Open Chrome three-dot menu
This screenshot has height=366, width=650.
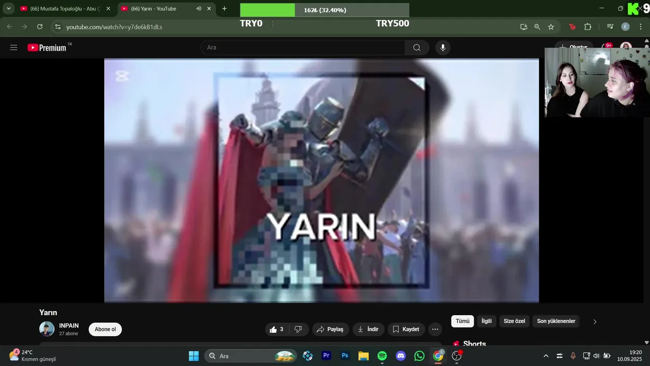tap(640, 26)
